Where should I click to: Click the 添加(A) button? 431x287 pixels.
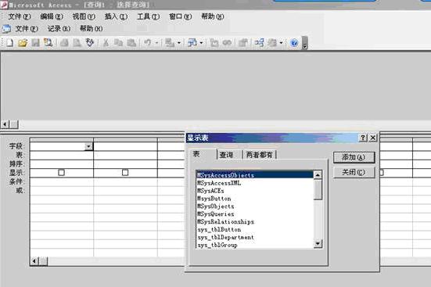pyautogui.click(x=354, y=157)
